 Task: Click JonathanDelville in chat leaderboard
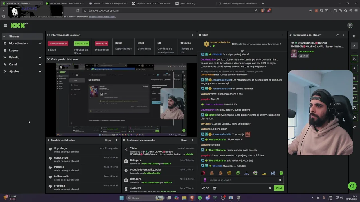click(x=220, y=42)
